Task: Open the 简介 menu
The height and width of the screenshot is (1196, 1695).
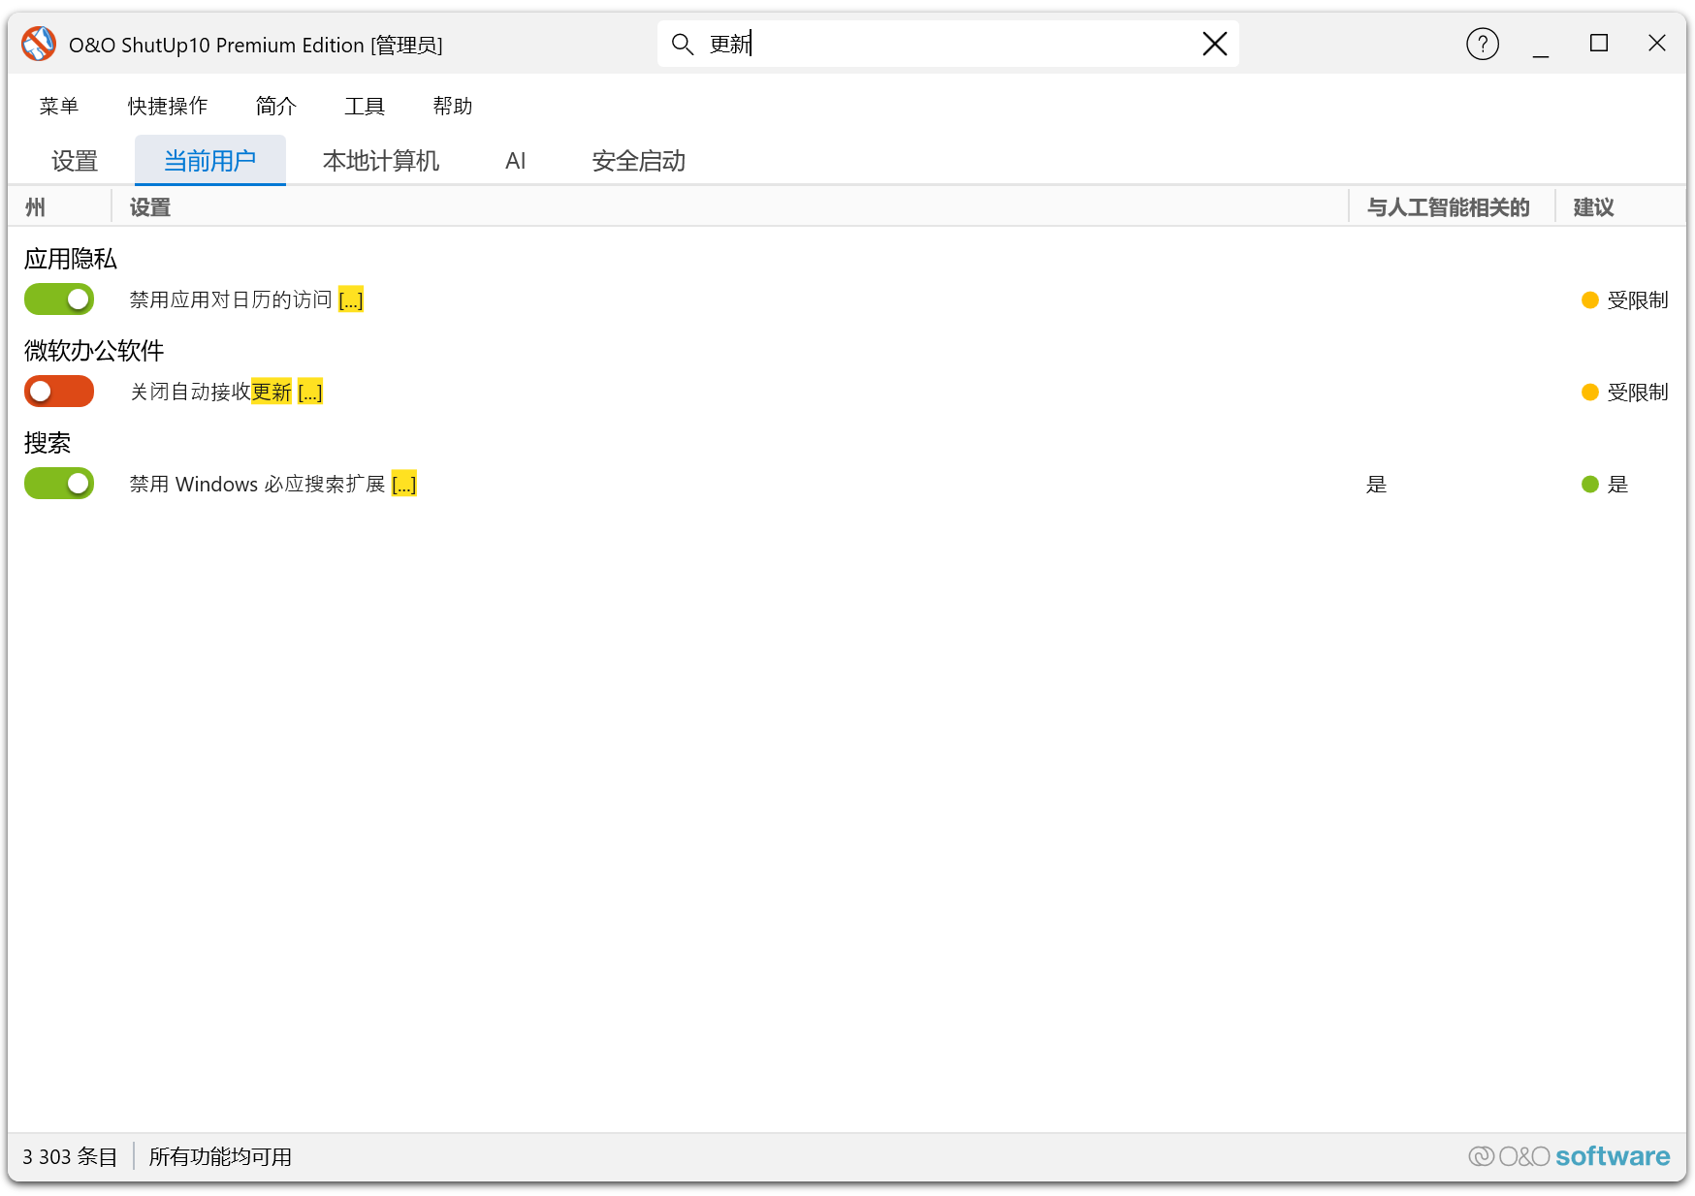Action: pos(275,106)
